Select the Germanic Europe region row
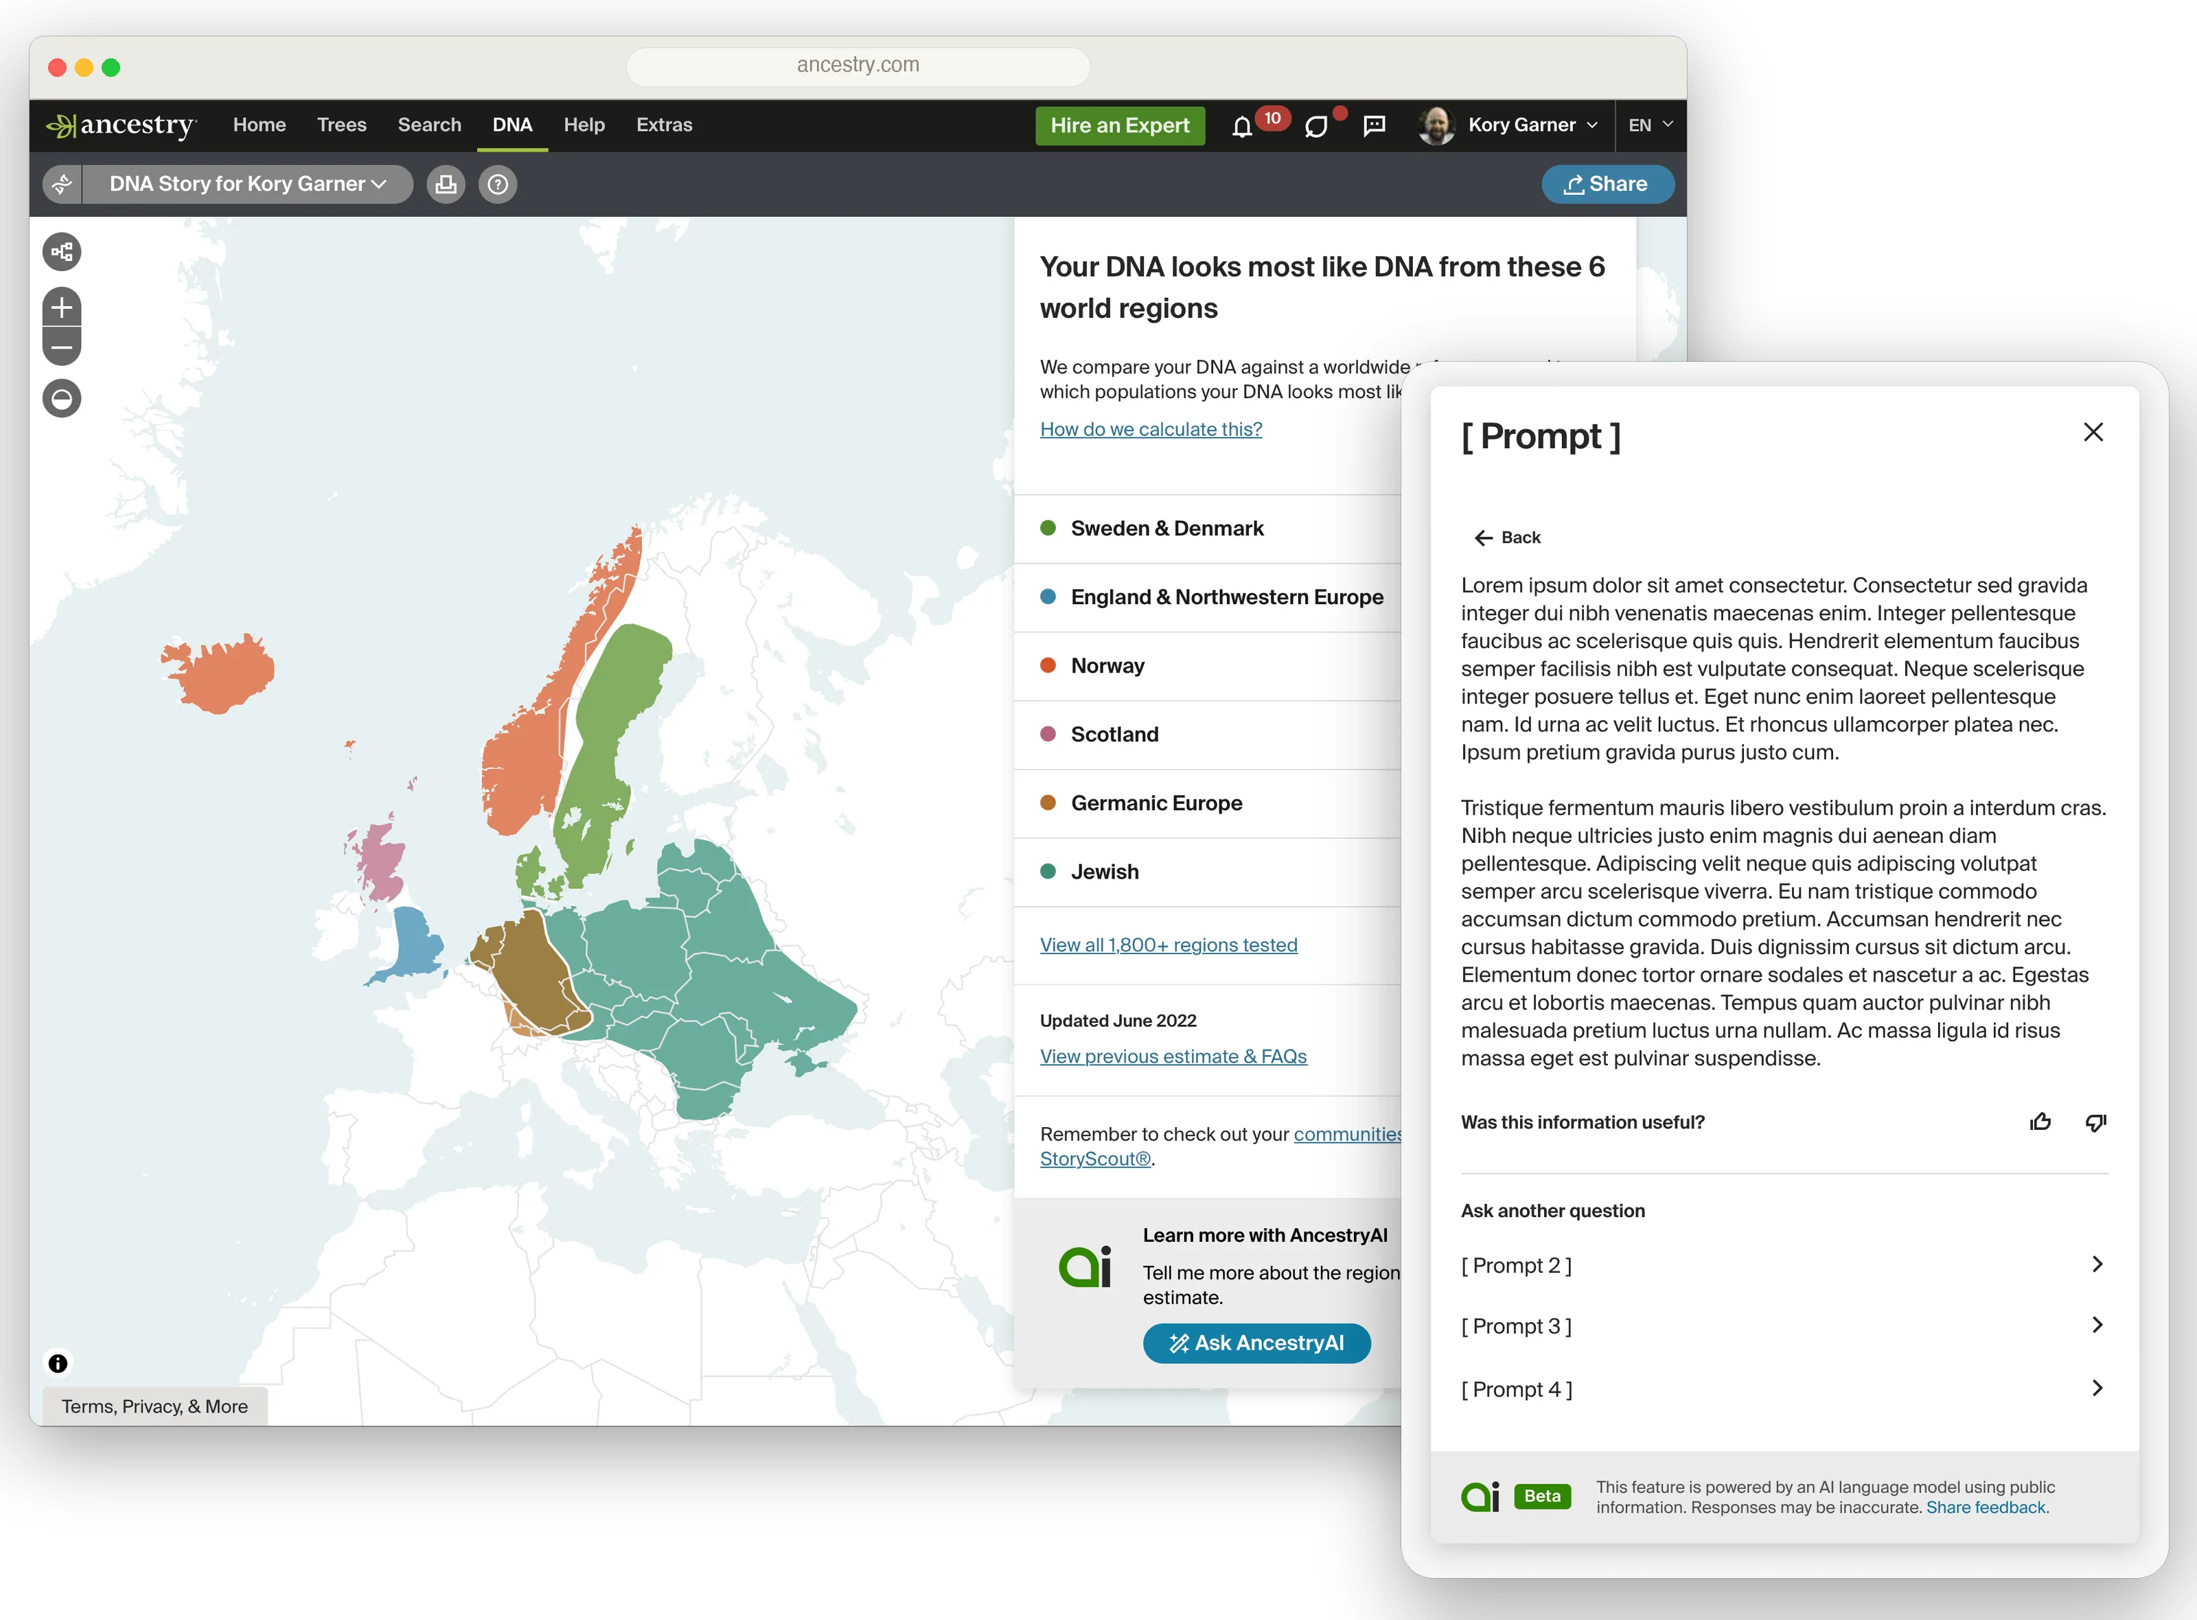The image size is (2197, 1620). [1208, 803]
